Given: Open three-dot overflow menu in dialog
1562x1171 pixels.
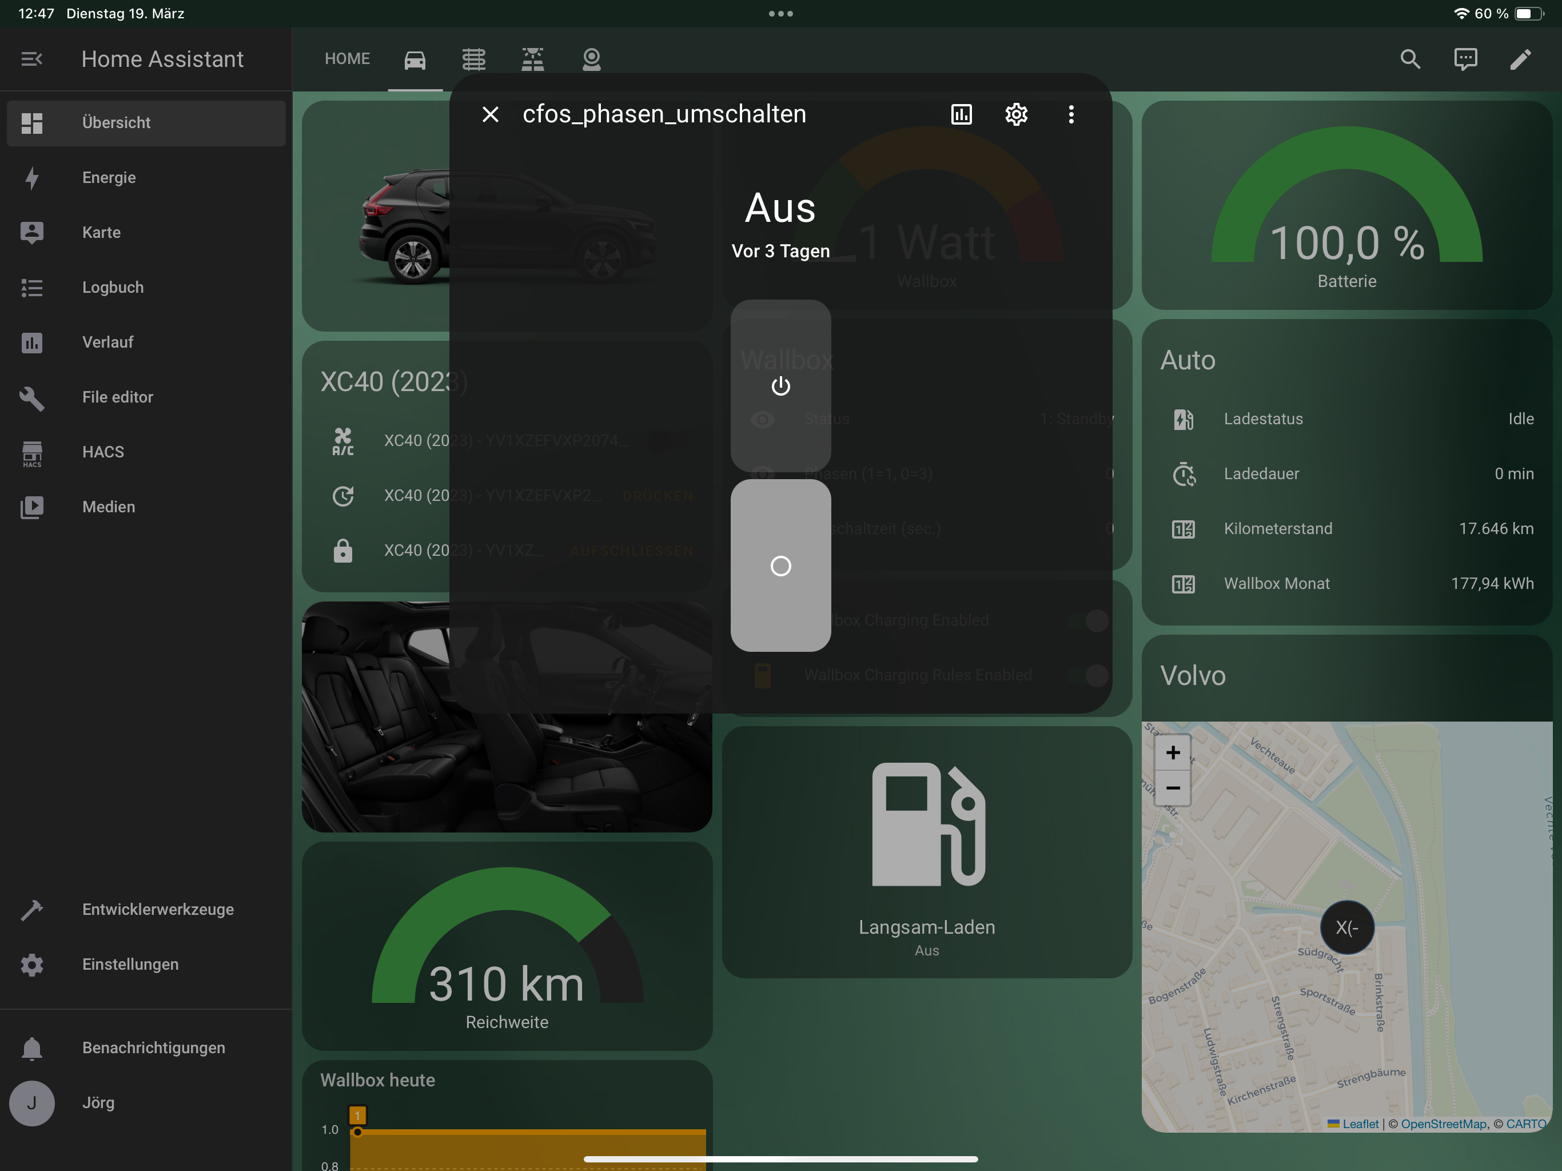Looking at the screenshot, I should click(x=1071, y=114).
